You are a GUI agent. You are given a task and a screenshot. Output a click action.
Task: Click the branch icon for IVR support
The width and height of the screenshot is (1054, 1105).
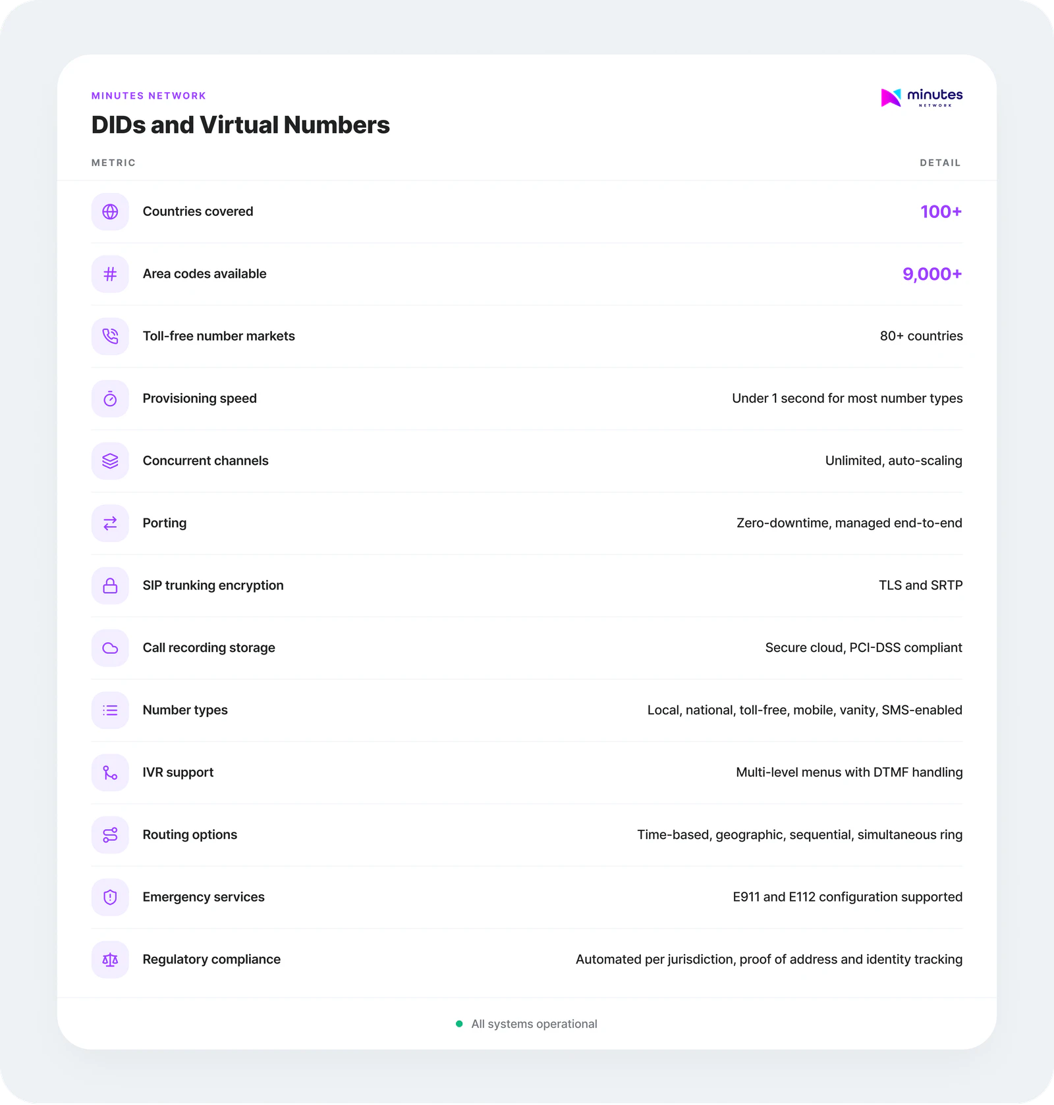pos(110,772)
